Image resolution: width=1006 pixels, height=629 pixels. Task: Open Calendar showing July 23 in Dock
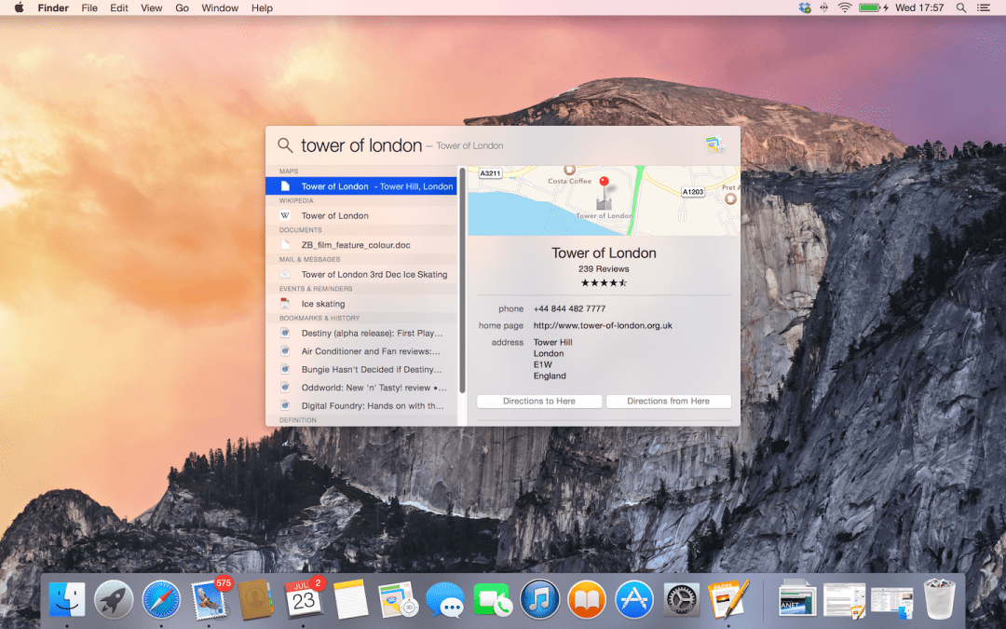304,598
